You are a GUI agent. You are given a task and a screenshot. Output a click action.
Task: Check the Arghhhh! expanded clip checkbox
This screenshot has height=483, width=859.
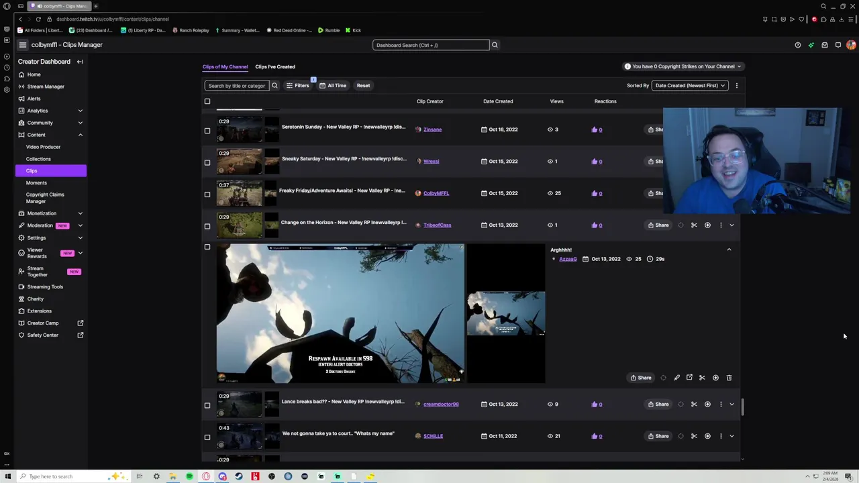(207, 247)
